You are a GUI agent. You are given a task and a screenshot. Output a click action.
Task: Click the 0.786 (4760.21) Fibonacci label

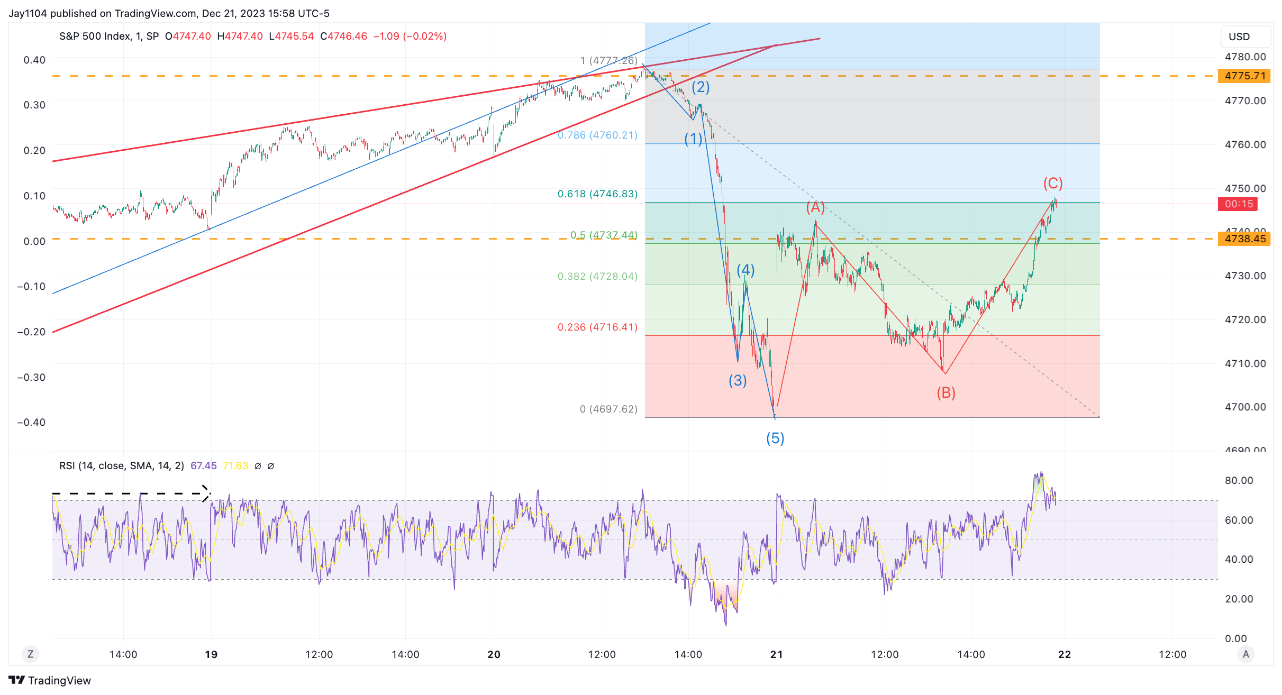597,135
